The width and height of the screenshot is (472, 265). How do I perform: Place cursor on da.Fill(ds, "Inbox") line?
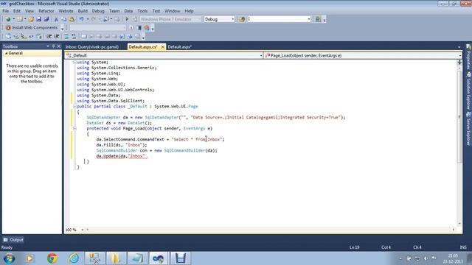tap(122, 145)
